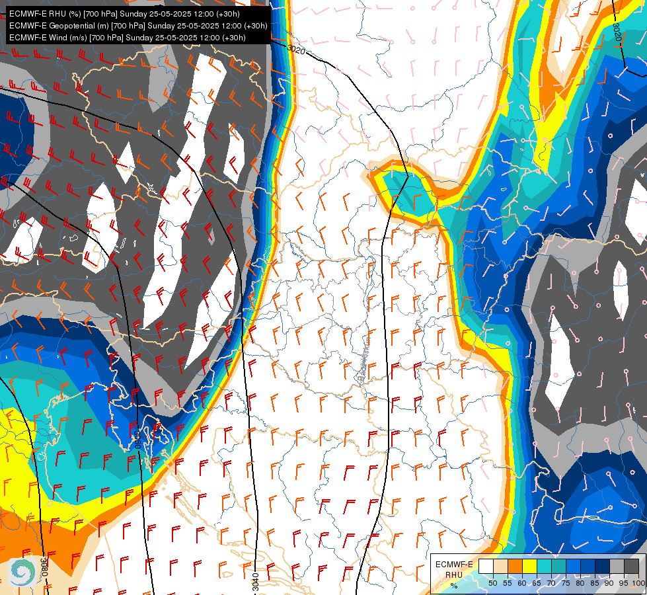Click the '3040' geopotential contour label

coord(255,582)
